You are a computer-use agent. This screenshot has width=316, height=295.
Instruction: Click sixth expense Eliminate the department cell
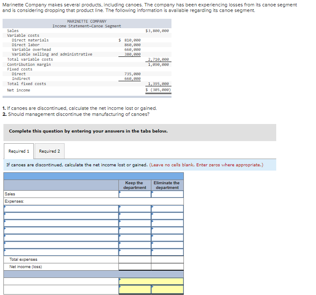pos(167,245)
